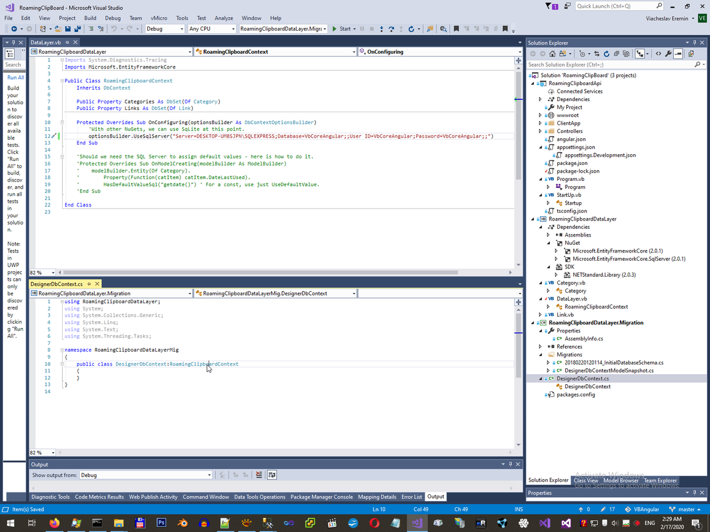The height and width of the screenshot is (532, 710).
Task: Click the master branch in the status bar
Action: click(685, 509)
